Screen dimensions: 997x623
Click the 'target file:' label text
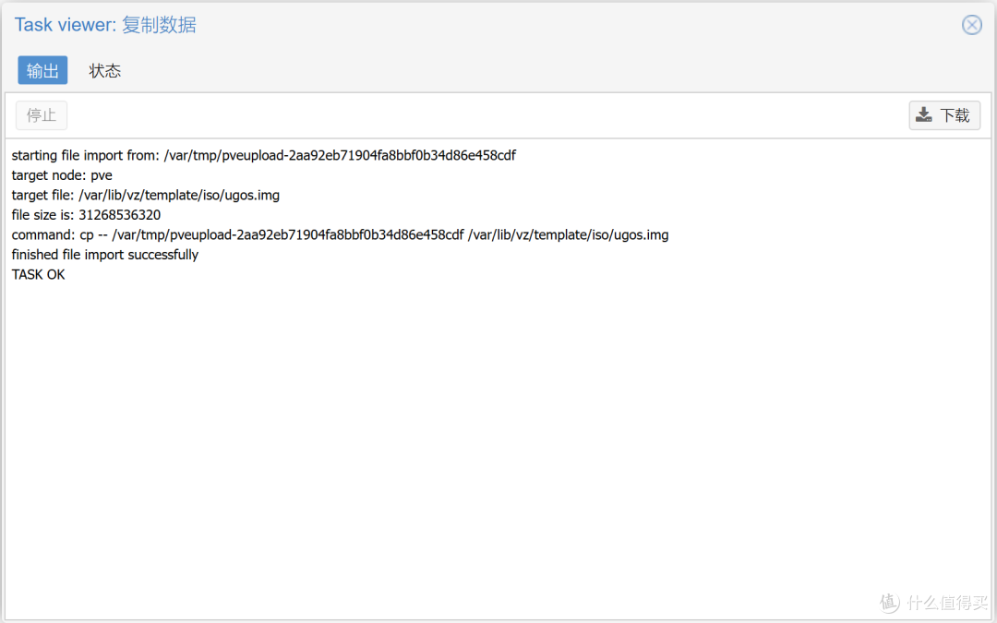pyautogui.click(x=42, y=195)
